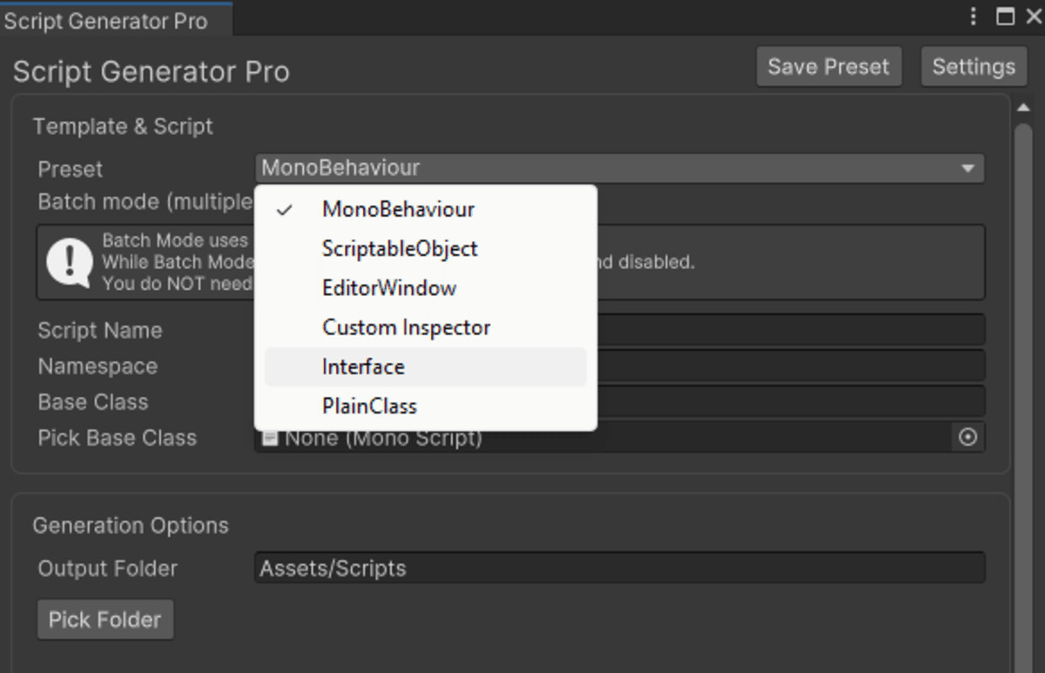Choose PlainClass from the preset dropdown
The width and height of the screenshot is (1045, 673).
[369, 406]
